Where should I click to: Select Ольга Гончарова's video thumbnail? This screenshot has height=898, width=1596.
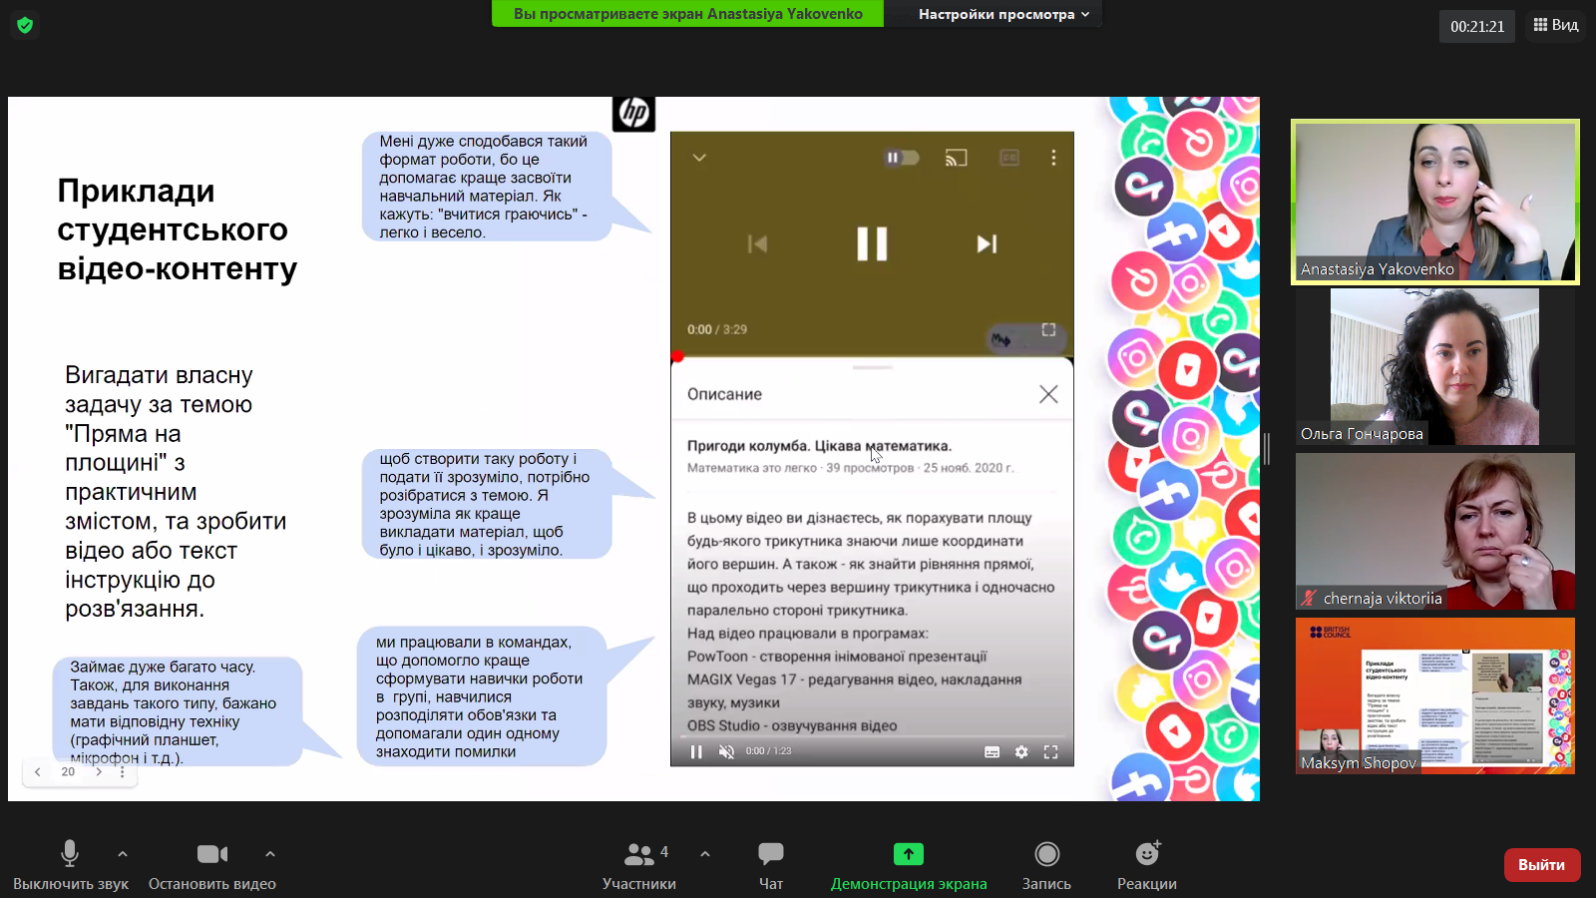tap(1434, 367)
